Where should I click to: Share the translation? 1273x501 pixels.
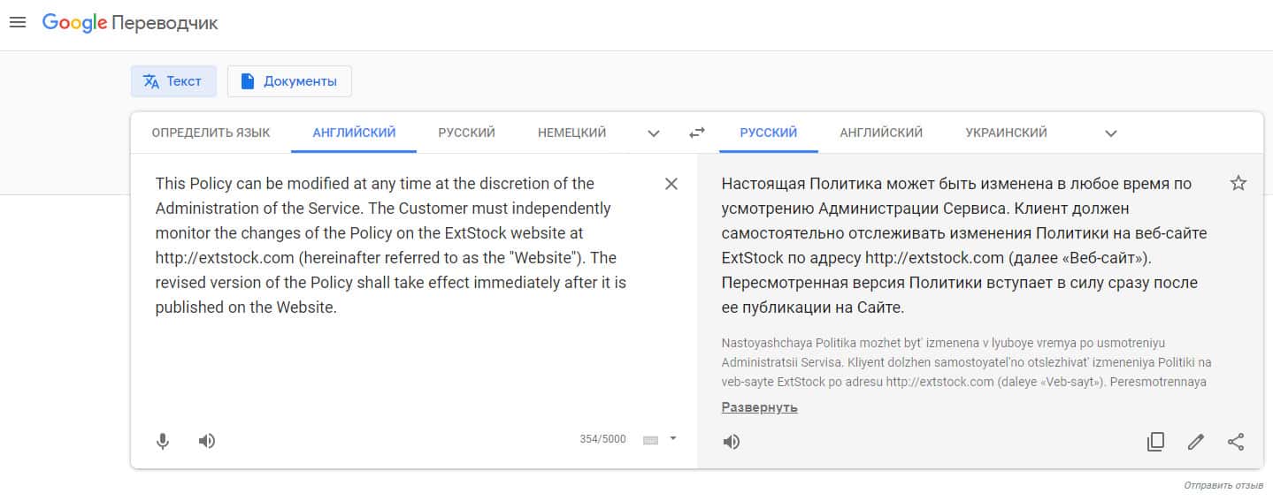pos(1236,442)
